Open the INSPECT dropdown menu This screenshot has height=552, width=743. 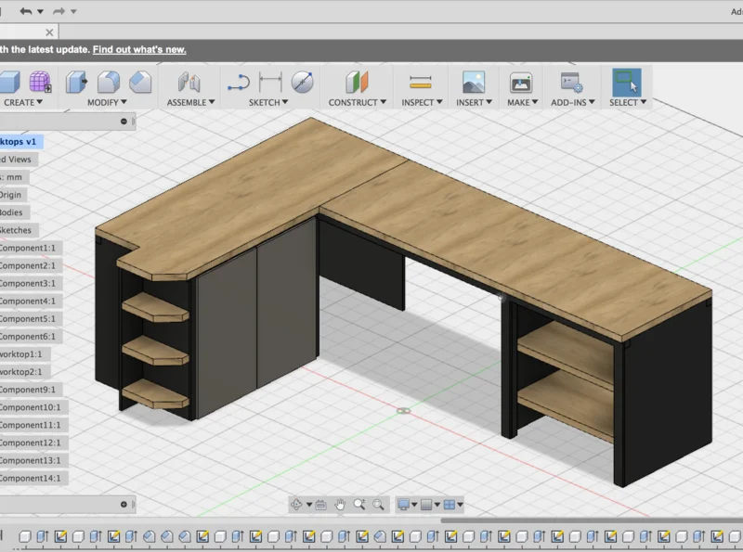pyautogui.click(x=423, y=102)
